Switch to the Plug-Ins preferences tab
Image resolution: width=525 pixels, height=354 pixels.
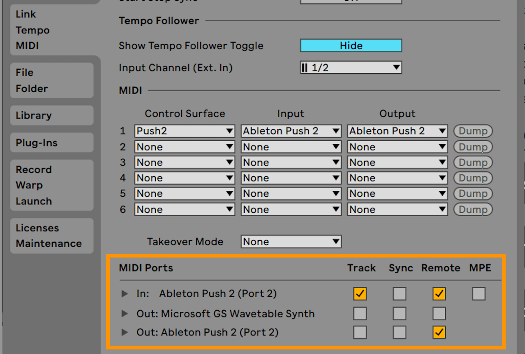(x=36, y=142)
